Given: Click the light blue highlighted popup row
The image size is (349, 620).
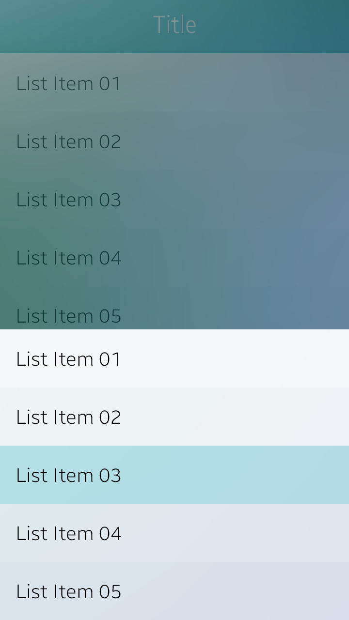Looking at the screenshot, I should pos(174,475).
